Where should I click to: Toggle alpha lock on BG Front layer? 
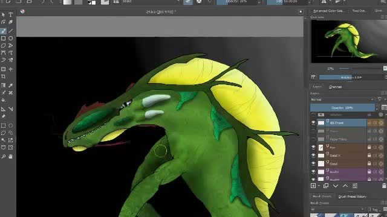382,122
